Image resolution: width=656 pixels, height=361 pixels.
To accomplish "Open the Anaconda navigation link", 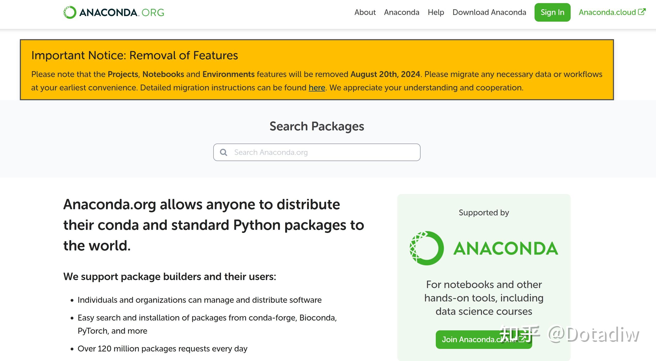I will (401, 12).
